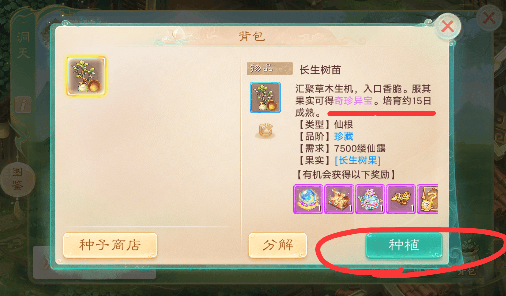Tap the blue-framed 长生树苗 item portrait
This screenshot has height=296, width=506.
pyautogui.click(x=265, y=97)
